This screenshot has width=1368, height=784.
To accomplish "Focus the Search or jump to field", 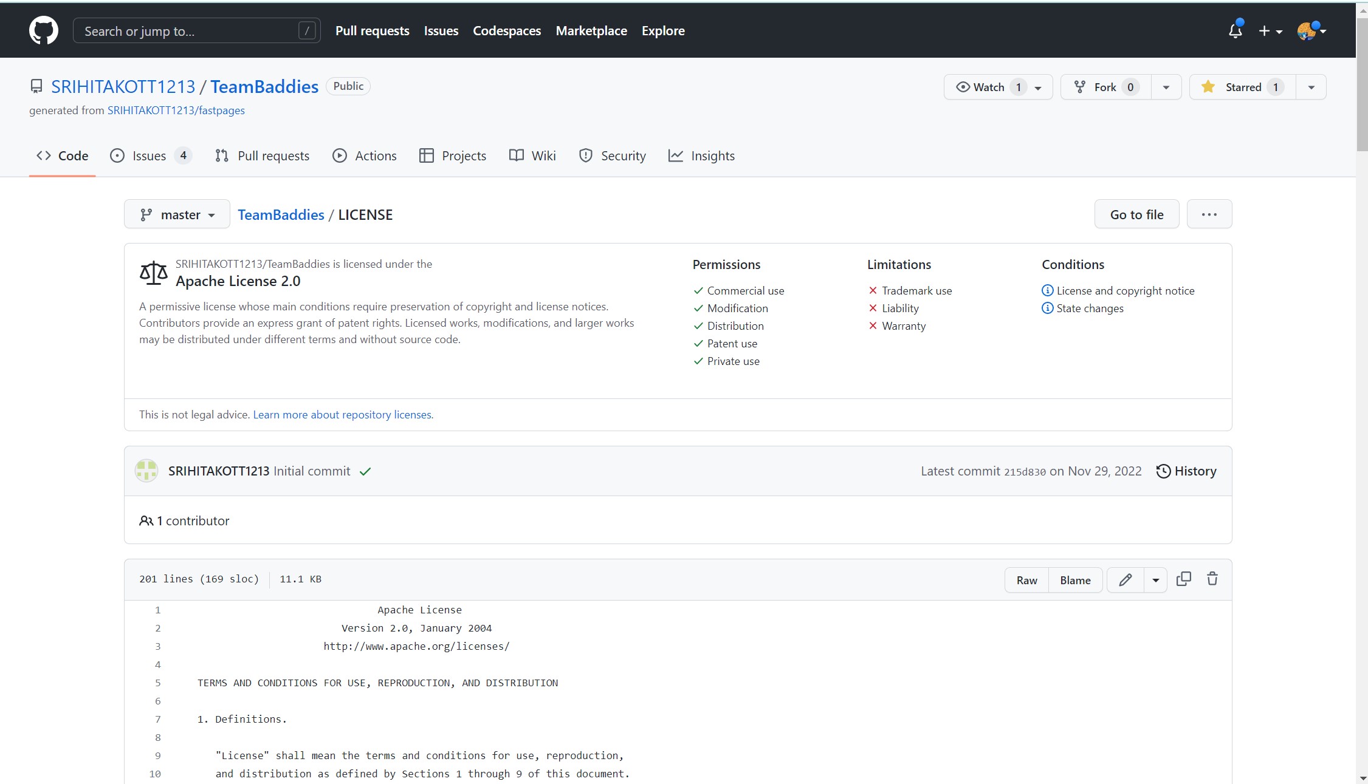I will tap(196, 30).
